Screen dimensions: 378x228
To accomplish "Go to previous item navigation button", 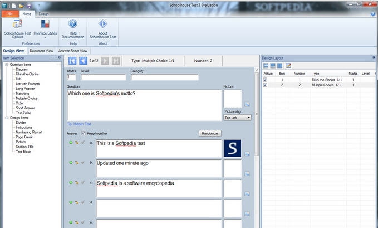I will point(83,61).
